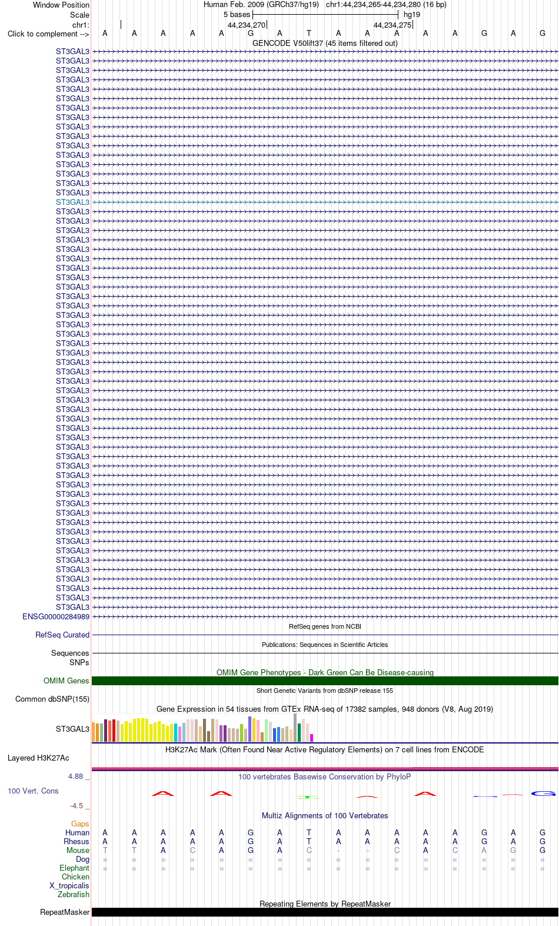
Task: Click the 'H3K27Ac Mark' ENCODE track title
Action: tap(325, 749)
